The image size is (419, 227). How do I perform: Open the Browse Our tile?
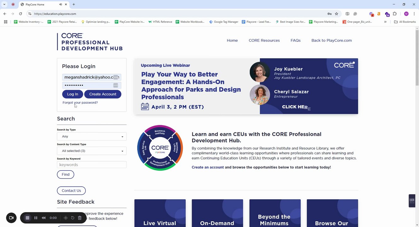(332, 213)
